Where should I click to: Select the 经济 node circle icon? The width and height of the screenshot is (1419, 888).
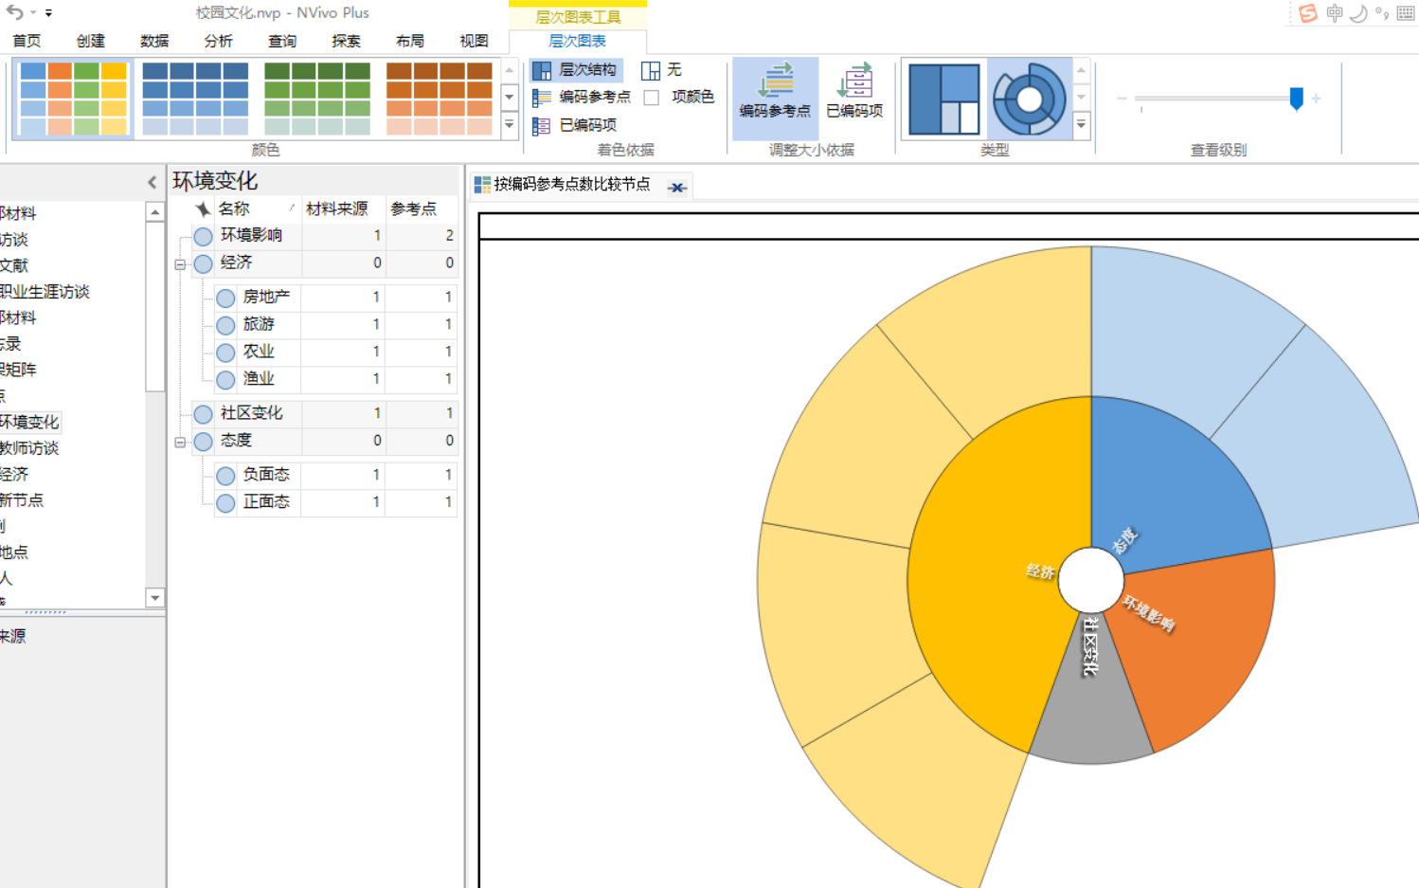click(x=204, y=263)
